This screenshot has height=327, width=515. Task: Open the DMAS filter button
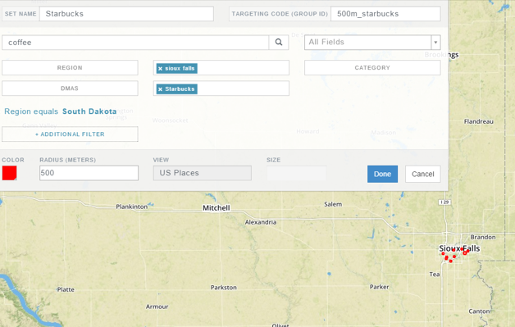coord(70,89)
